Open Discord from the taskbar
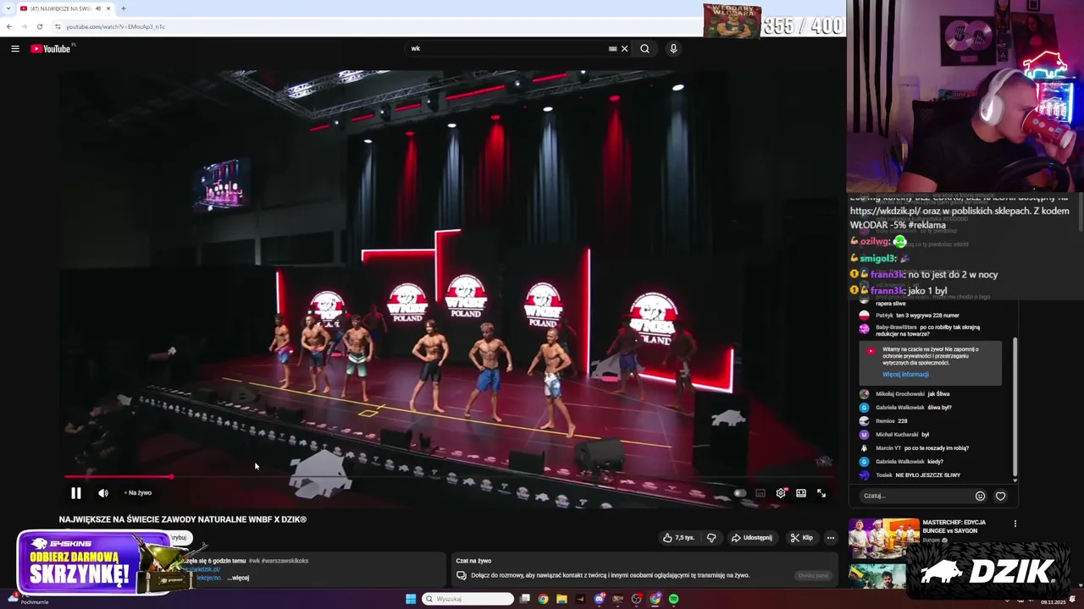The width and height of the screenshot is (1084, 609). coord(600,599)
